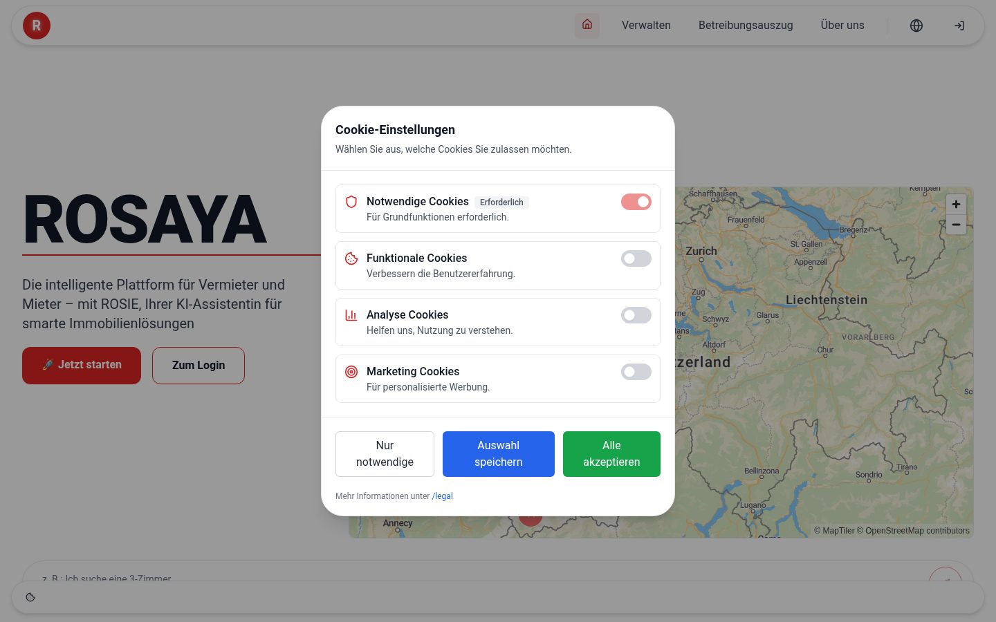The image size is (996, 622).
Task: Click the ROSAYA headline text
Action: point(145,220)
